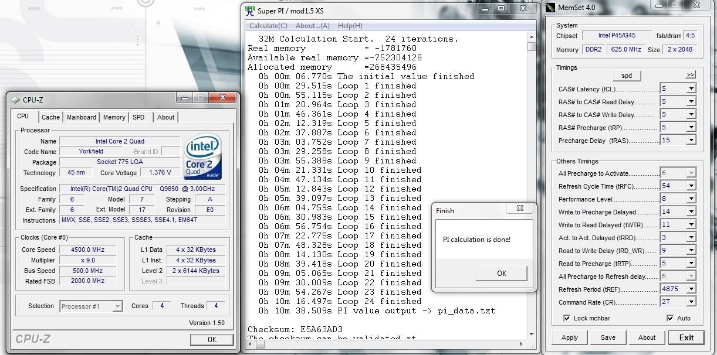Click 'The initial value finished' line
Image resolution: width=717 pixels, height=355 pixels.
[x=366, y=76]
